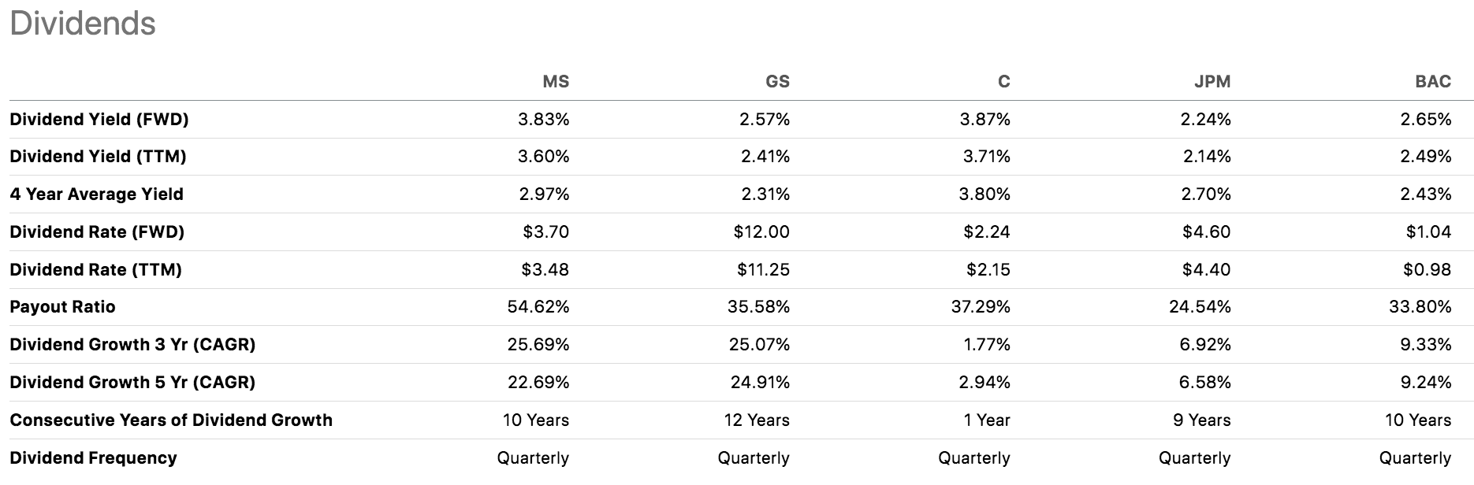Viewport: 1474px width, 485px height.
Task: Click the JPM ticker column header
Action: click(1212, 82)
